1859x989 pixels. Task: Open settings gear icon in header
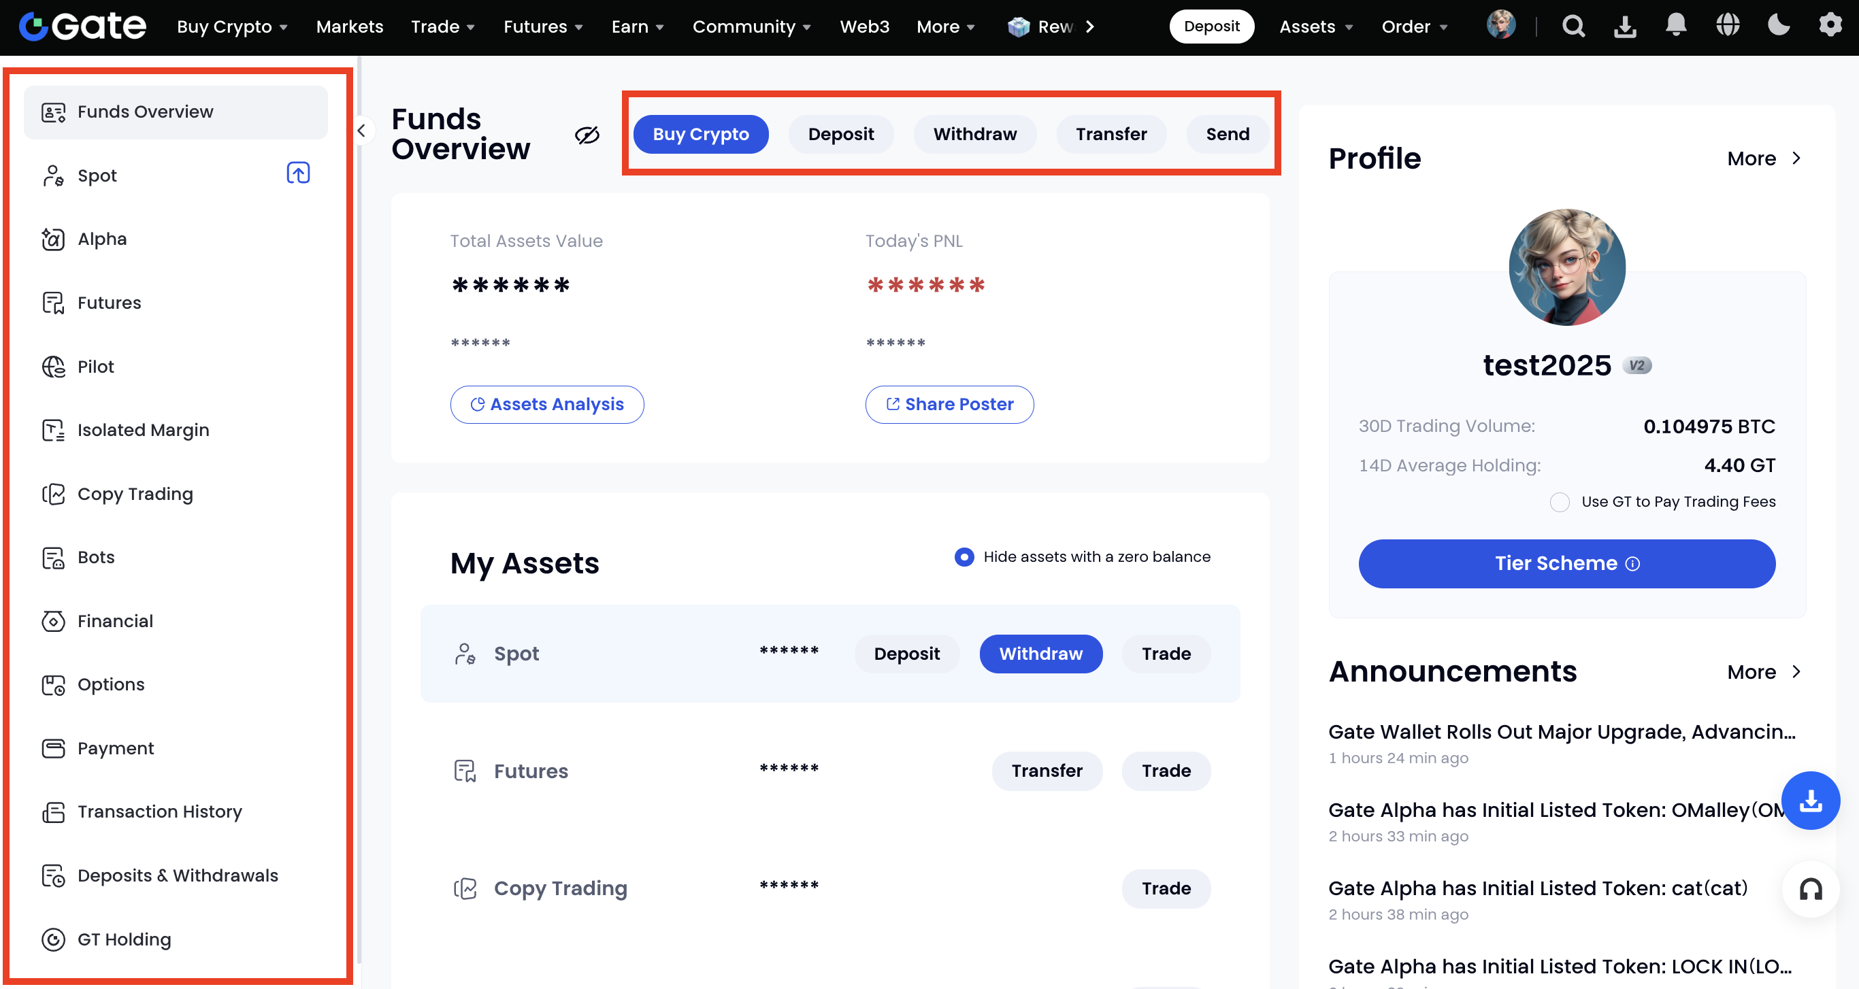coord(1830,26)
